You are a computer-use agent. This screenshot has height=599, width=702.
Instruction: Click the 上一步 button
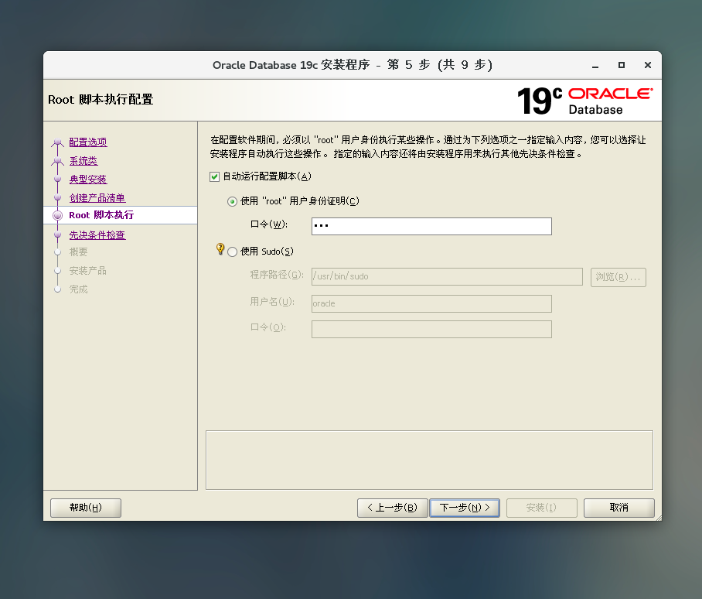click(392, 508)
